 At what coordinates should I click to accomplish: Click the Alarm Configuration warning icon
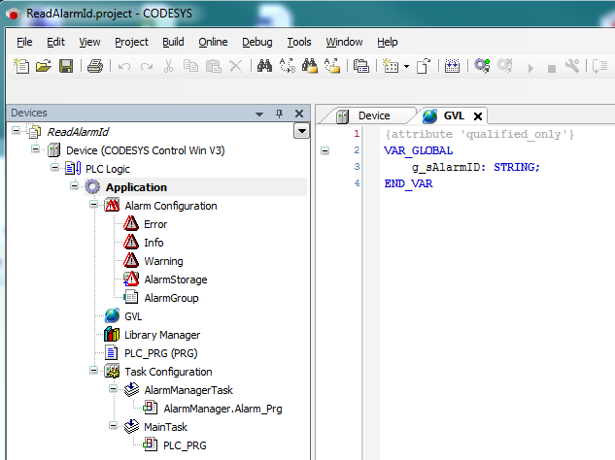pos(112,206)
